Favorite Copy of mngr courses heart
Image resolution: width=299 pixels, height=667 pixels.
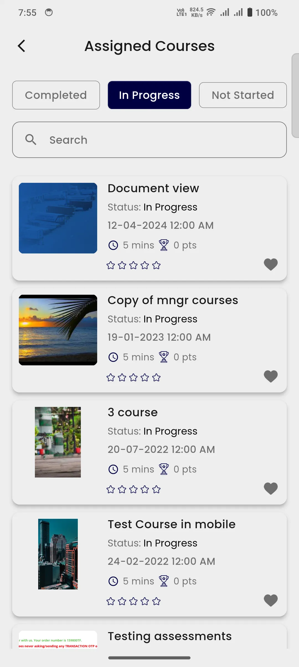coord(271,376)
